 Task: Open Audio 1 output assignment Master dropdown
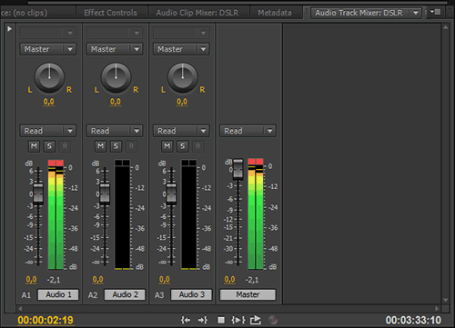[48, 49]
